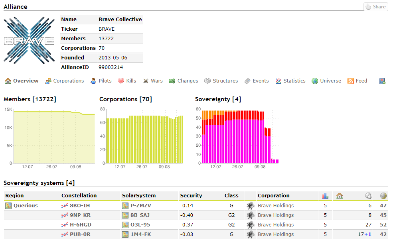Open Brave Holdings in the 8B-SAJ row
This screenshot has width=395, height=244.
point(276,215)
